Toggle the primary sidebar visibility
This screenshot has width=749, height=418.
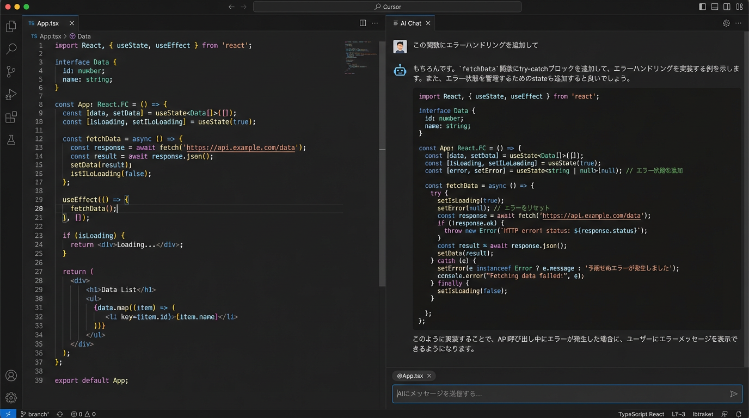click(x=701, y=7)
